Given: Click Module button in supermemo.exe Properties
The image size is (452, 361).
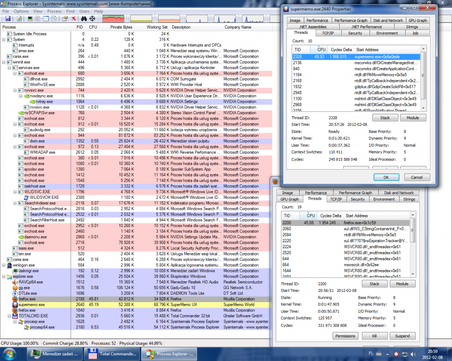Looking at the screenshot, I should 413,118.
